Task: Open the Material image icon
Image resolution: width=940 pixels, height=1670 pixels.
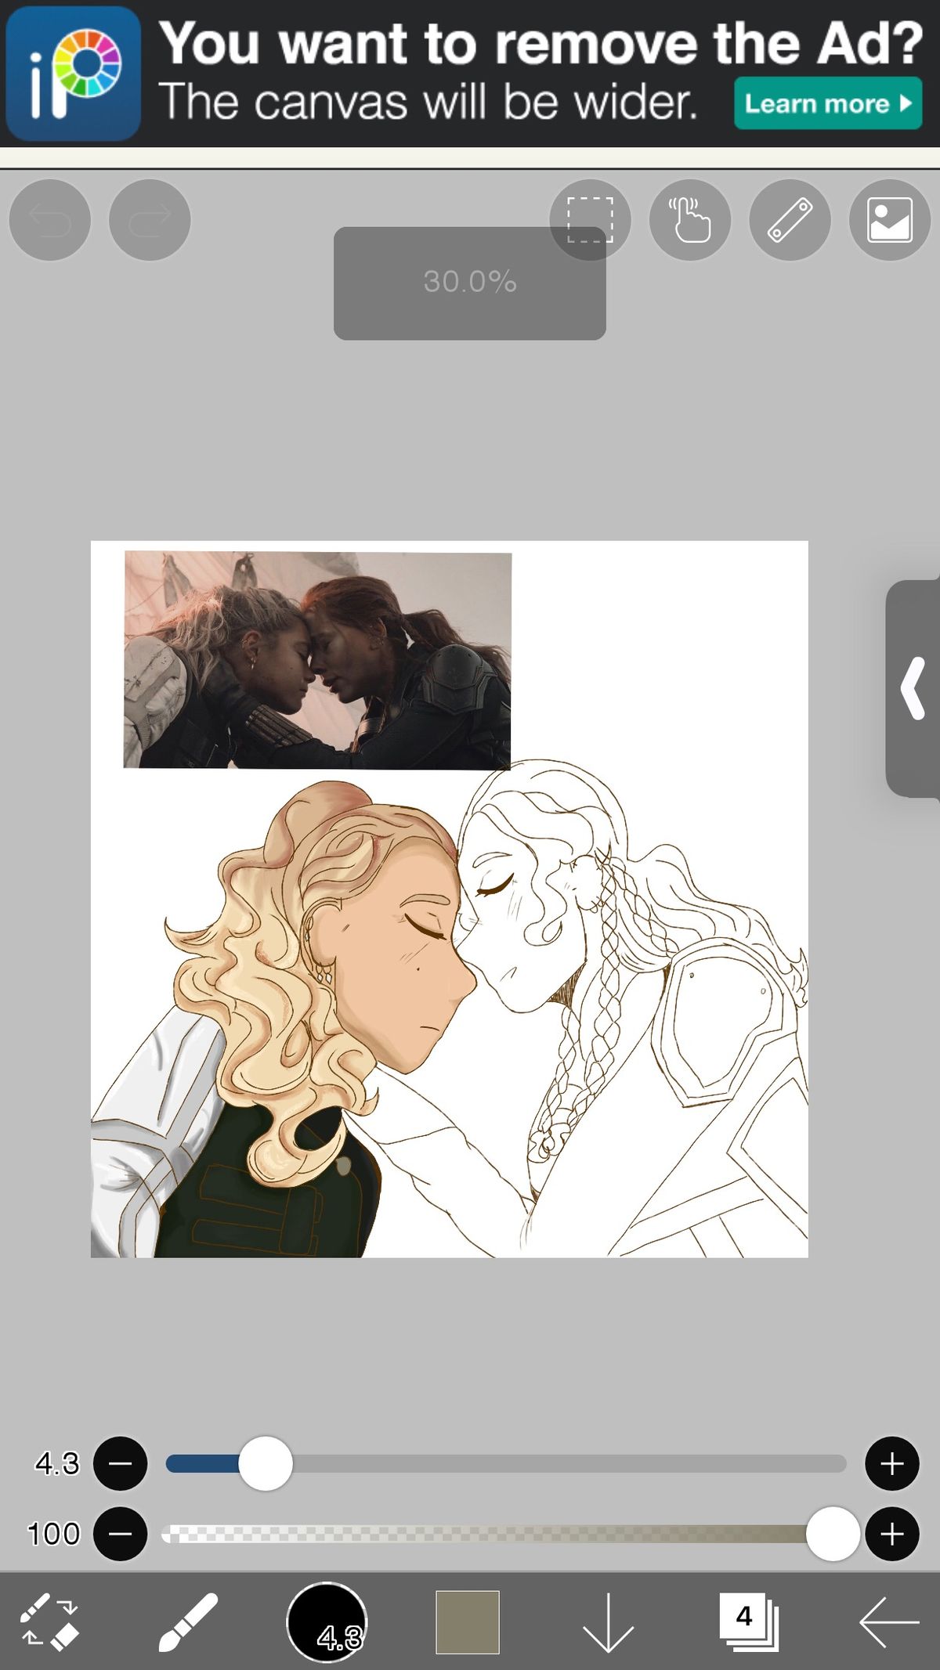Action: pos(890,220)
